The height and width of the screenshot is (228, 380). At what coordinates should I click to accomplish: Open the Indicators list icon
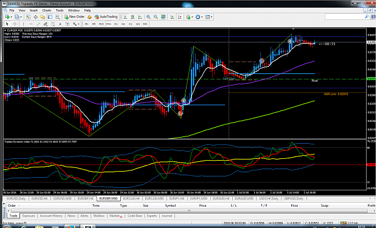(x=188, y=17)
